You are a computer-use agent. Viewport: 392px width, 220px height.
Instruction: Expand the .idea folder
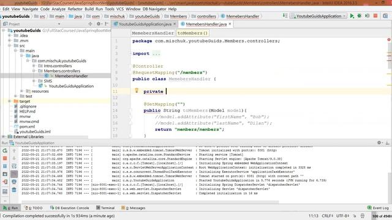[10, 35]
